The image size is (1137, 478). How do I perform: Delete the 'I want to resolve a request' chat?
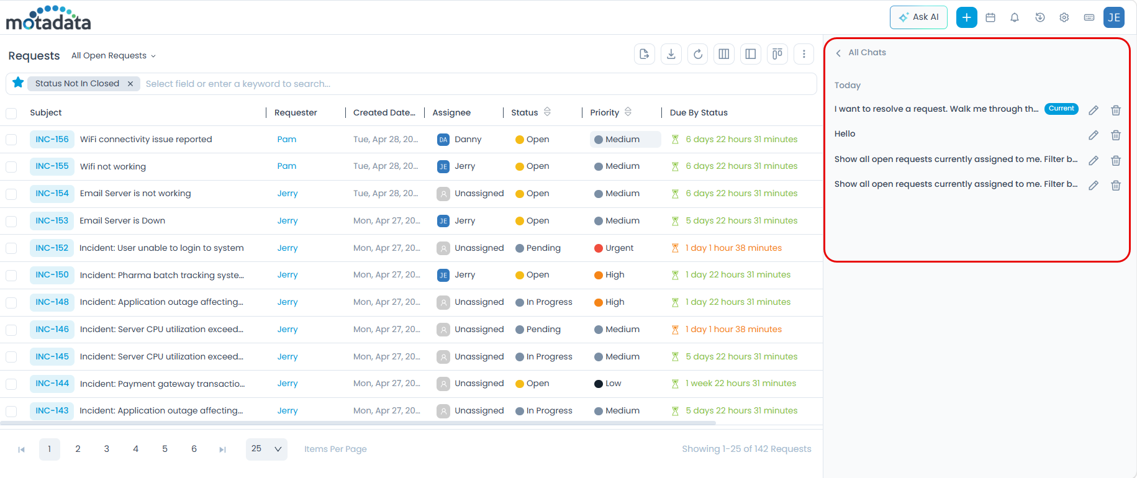click(x=1116, y=110)
